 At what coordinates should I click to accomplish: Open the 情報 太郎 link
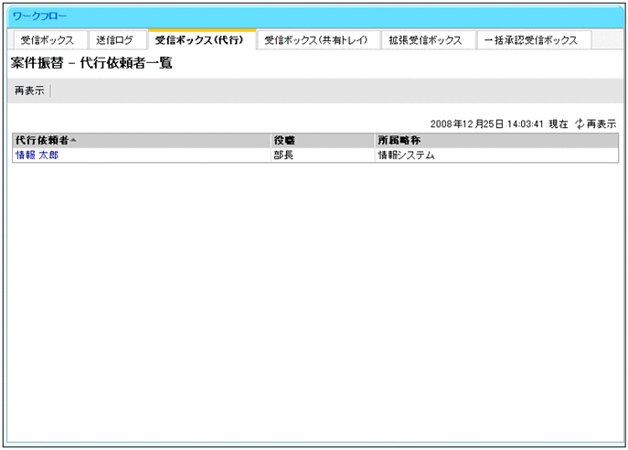click(x=37, y=155)
